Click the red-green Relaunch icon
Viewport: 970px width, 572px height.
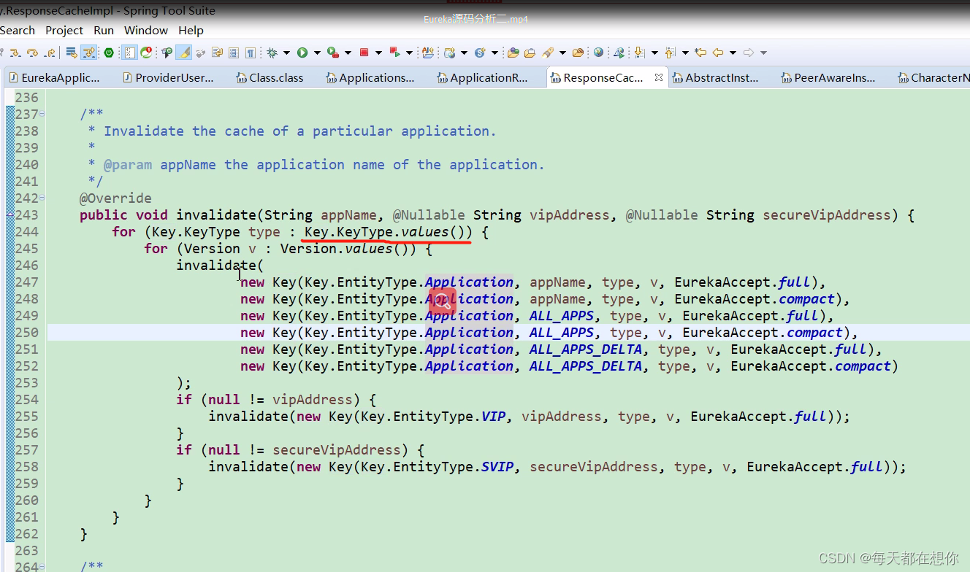click(395, 53)
